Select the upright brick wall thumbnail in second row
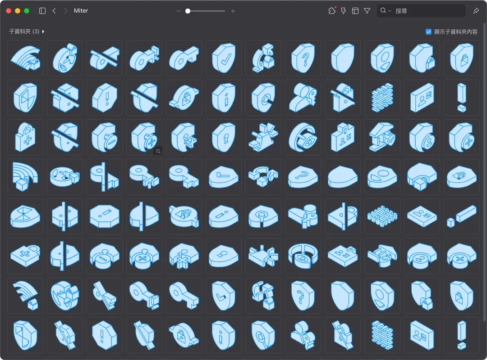487x360 pixels. (x=382, y=98)
